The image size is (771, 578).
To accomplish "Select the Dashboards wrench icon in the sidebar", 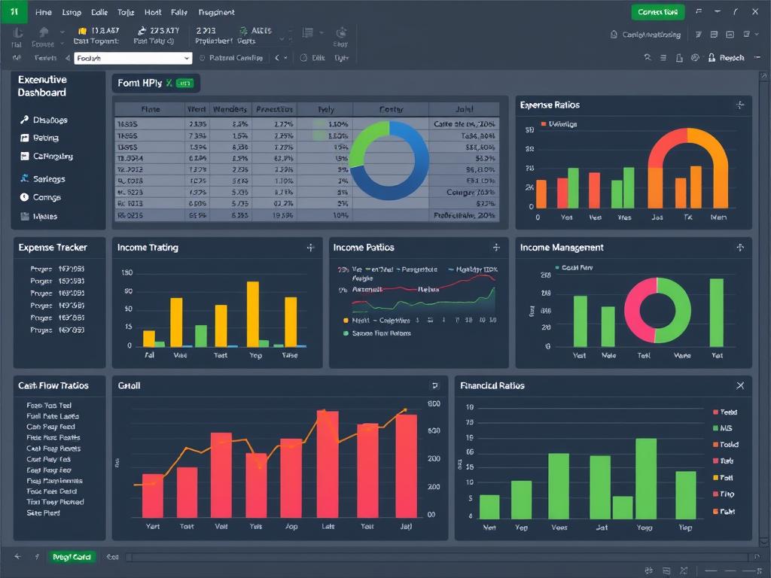I will pyautogui.click(x=26, y=120).
